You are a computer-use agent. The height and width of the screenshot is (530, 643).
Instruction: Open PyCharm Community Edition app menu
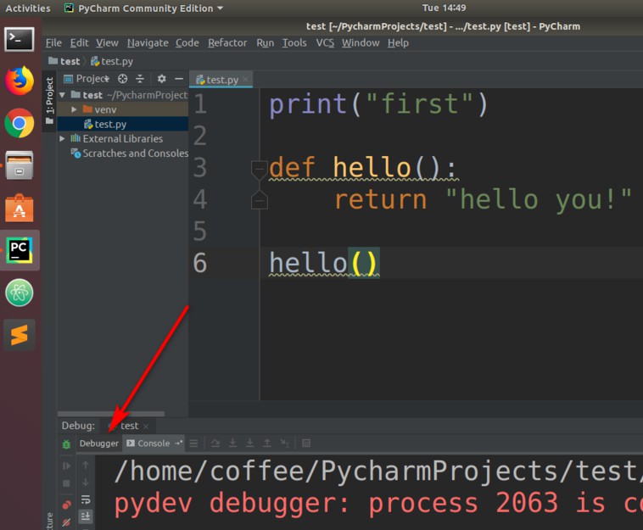coord(144,8)
